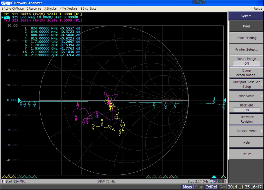
Task: Click the IFBW 70 kHz value
Action: 106,181
